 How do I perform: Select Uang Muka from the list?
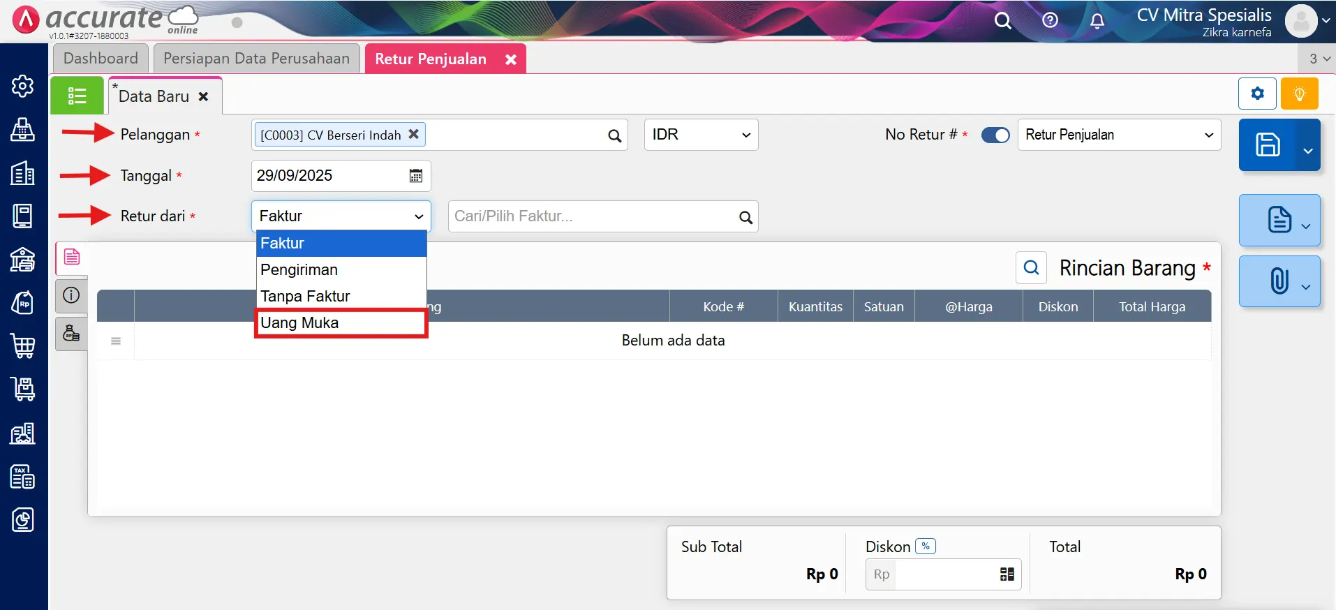tap(341, 323)
